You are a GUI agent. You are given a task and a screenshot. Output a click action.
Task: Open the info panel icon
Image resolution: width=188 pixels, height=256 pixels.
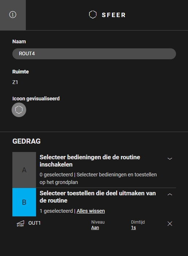coord(13,15)
